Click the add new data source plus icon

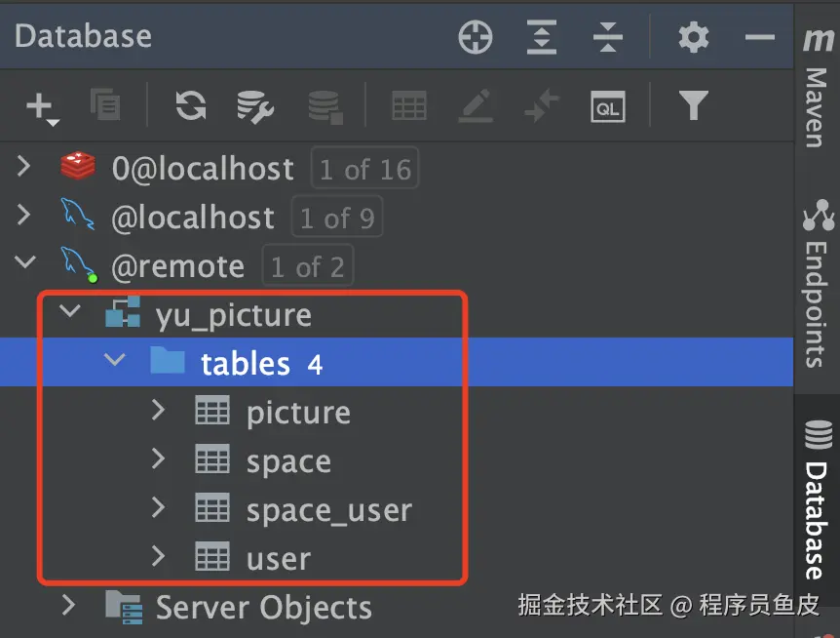point(41,105)
